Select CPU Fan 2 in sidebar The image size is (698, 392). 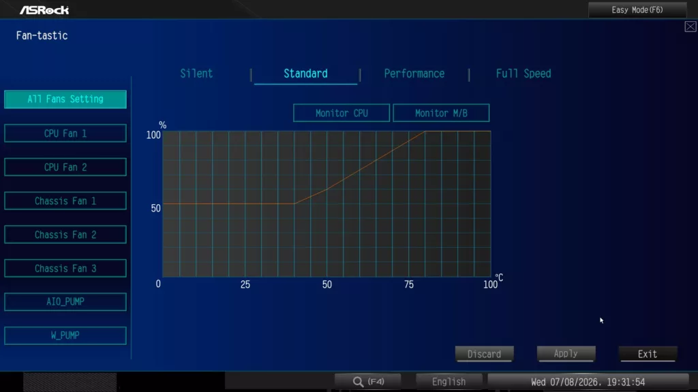tap(65, 167)
